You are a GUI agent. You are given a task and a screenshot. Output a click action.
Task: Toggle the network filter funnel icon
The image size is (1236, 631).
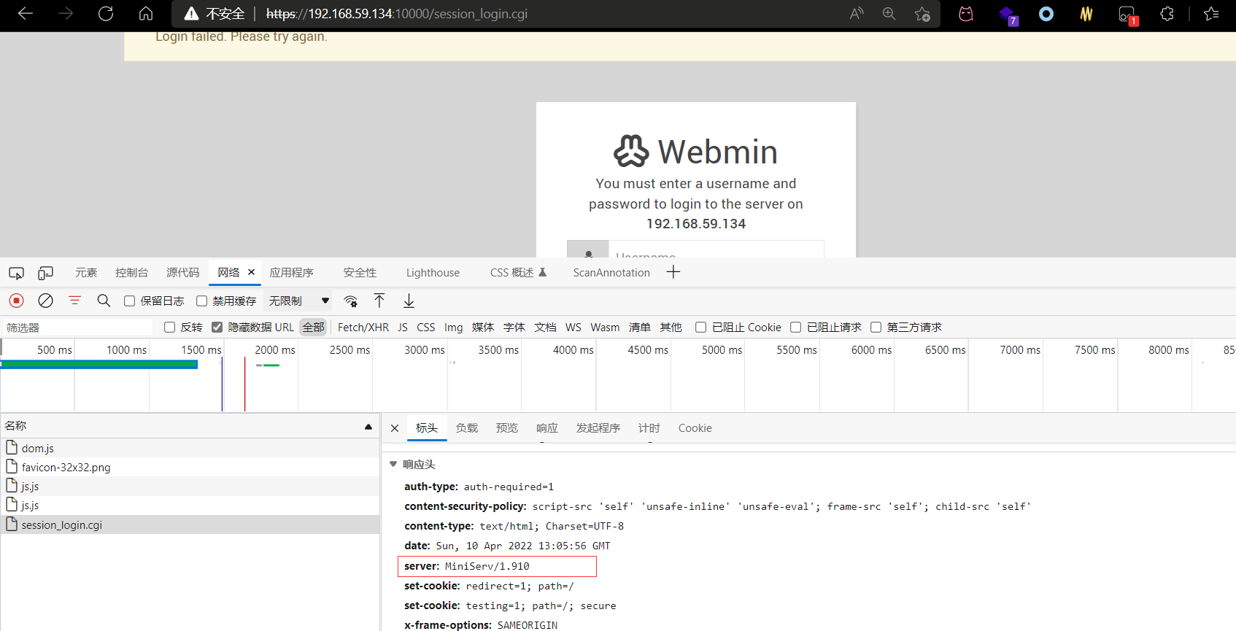[x=74, y=301]
